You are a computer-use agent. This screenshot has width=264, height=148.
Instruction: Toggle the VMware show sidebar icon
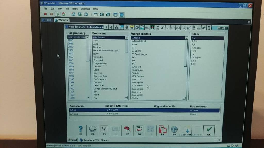[x=95, y=15]
